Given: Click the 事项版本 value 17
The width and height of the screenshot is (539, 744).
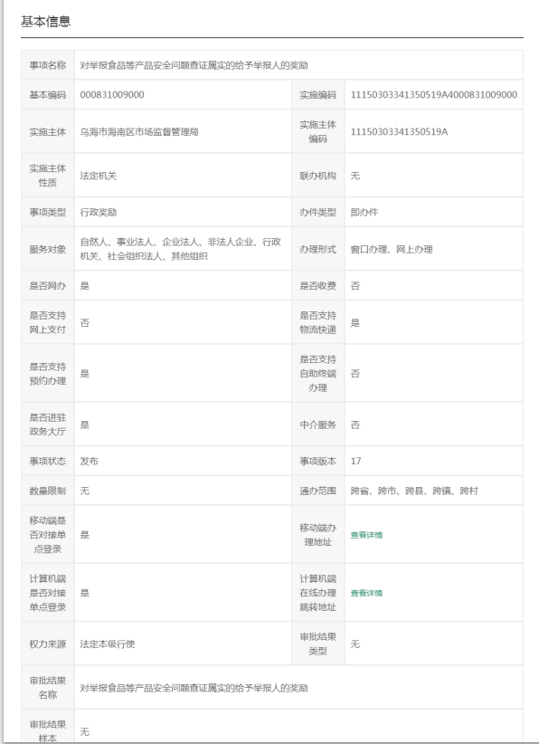Looking at the screenshot, I should point(355,461).
